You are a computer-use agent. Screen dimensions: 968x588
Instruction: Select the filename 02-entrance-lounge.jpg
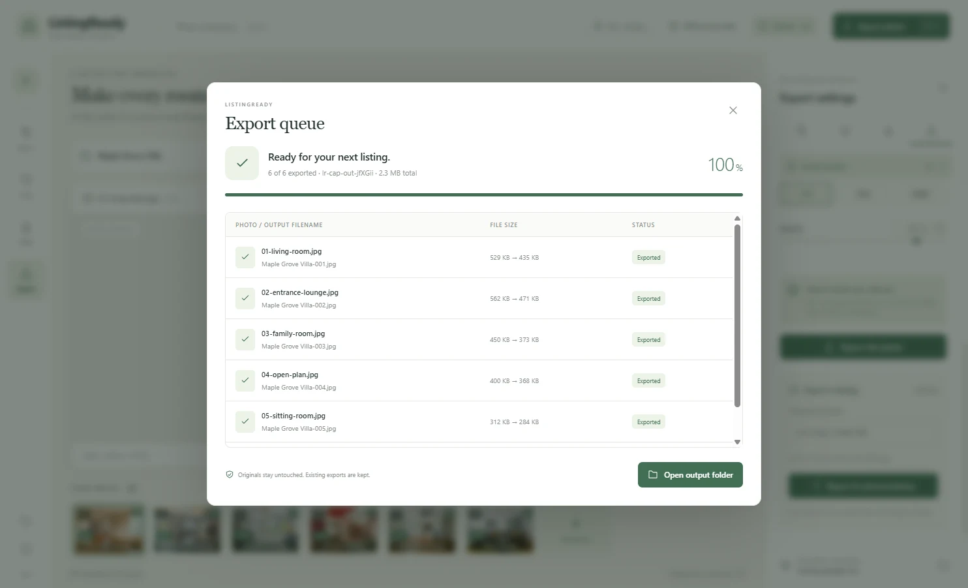300,292
